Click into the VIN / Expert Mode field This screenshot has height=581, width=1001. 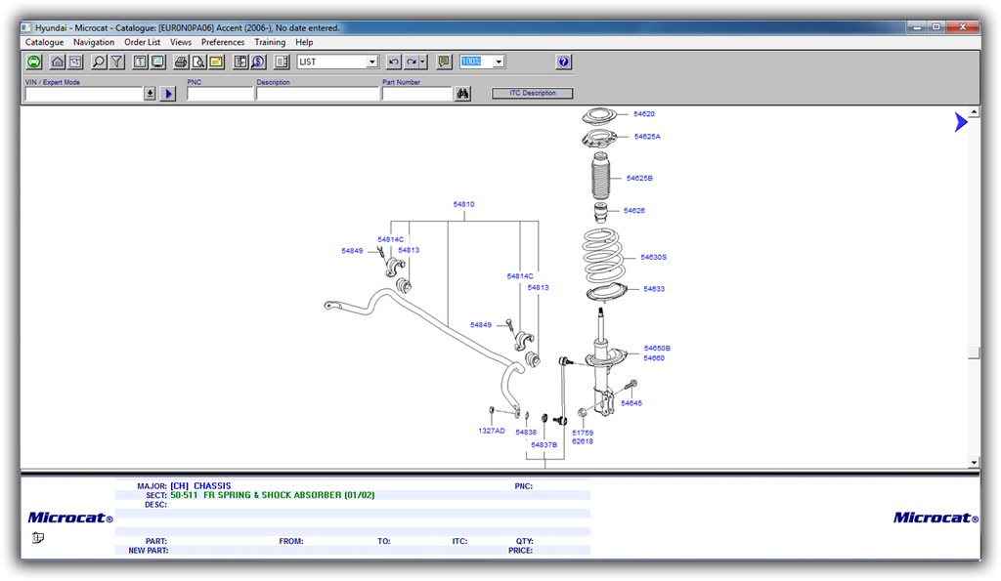click(x=84, y=94)
